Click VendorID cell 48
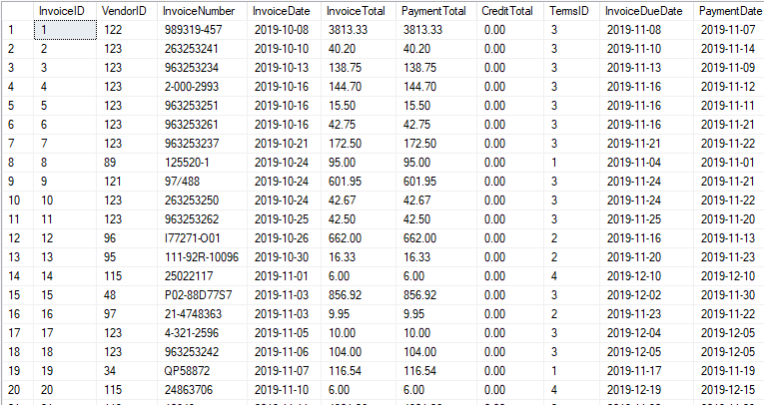 pos(127,295)
